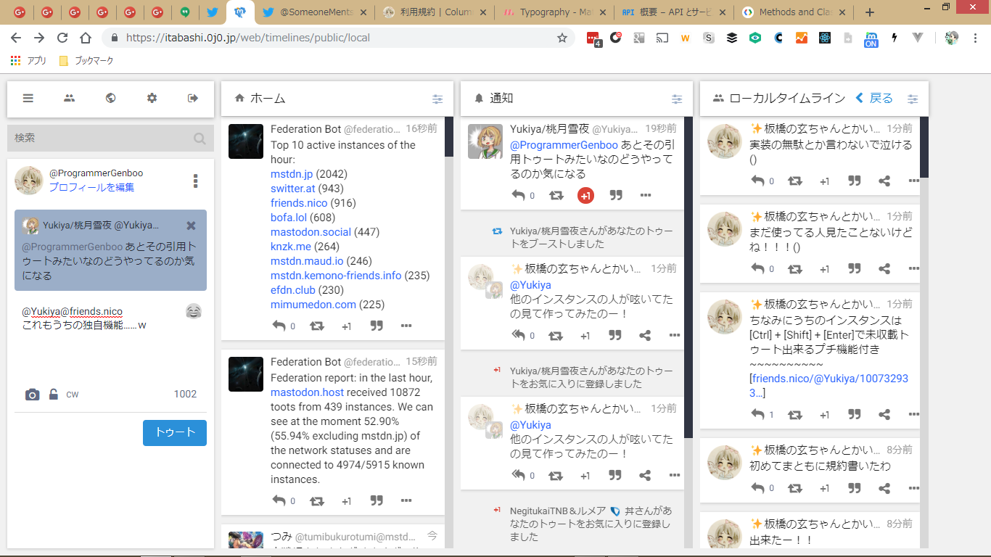Open the three-dot menu beside @ProgrammerGenboo
The image size is (991, 557).
(x=195, y=181)
